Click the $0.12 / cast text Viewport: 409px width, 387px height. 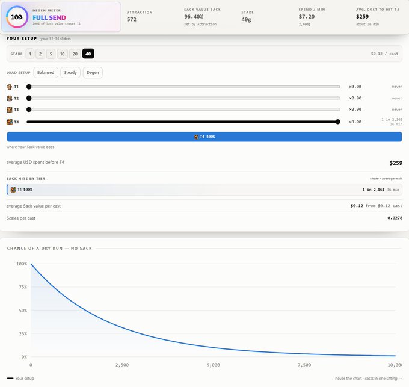click(x=384, y=54)
